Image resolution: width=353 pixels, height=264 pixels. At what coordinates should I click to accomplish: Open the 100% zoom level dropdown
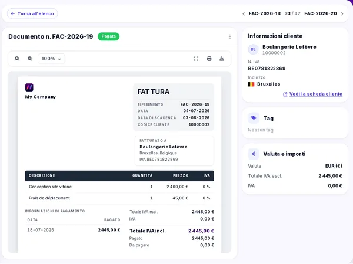(51, 59)
